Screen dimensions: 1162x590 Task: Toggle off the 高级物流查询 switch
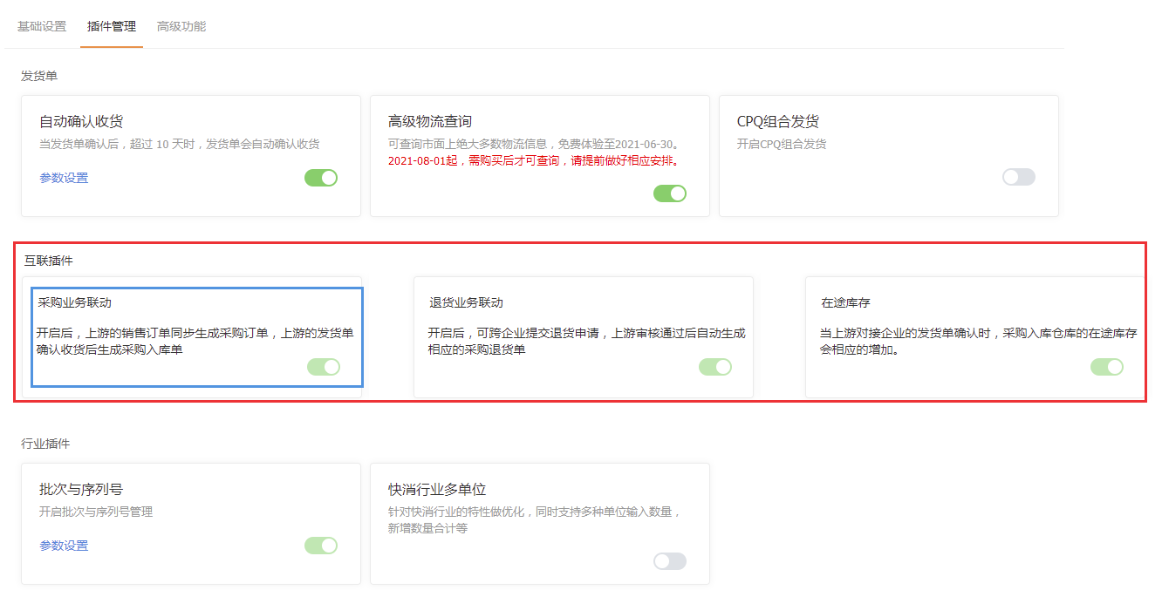669,193
